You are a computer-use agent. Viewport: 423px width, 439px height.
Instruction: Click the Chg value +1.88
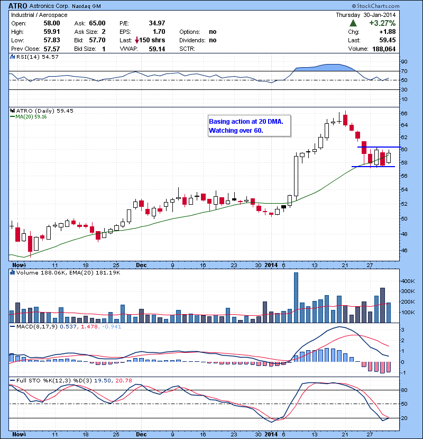388,32
